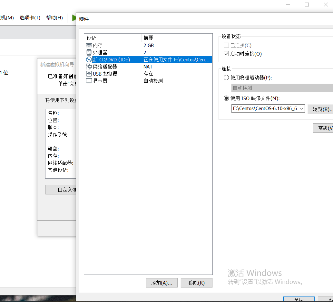Click the network adapter (网络适配器) icon
The height and width of the screenshot is (302, 333).
pos(89,67)
